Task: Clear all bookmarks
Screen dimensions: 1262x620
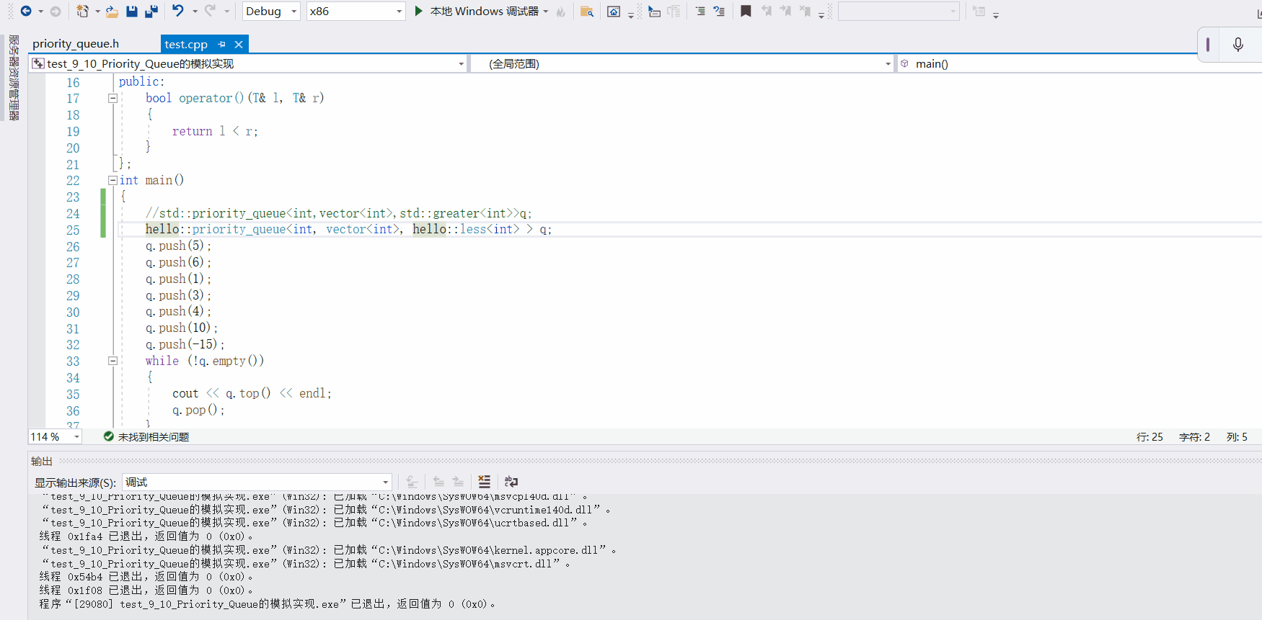Action: [x=805, y=12]
